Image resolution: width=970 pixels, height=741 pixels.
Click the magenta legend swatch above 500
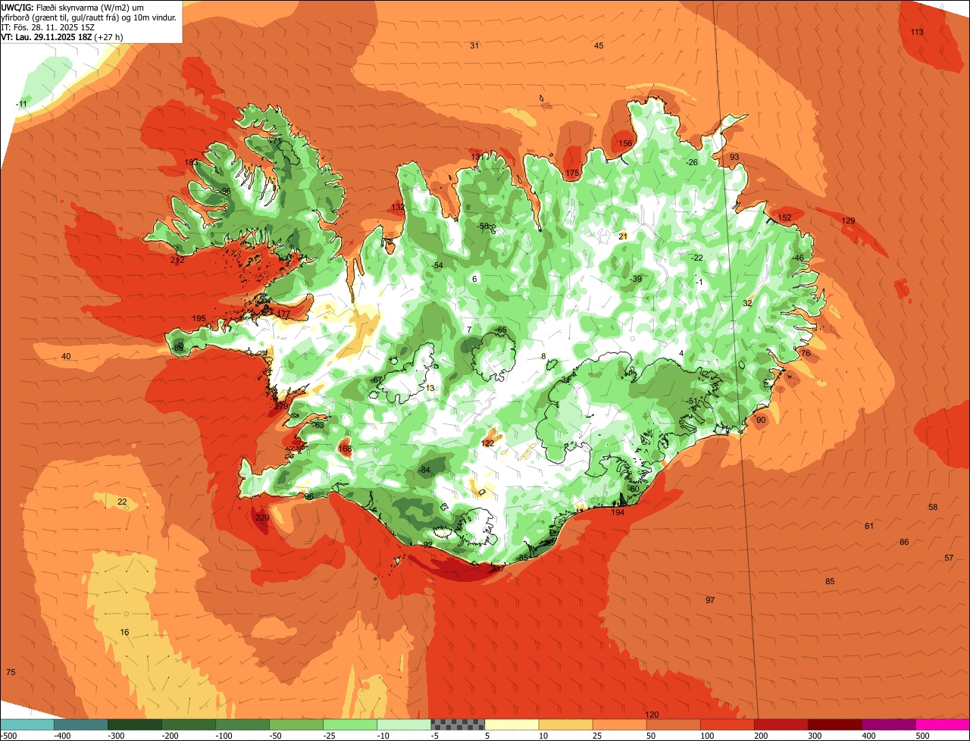click(943, 724)
